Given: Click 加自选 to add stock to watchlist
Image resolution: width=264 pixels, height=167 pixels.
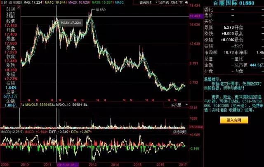Looking at the screenshot, I should [x=163, y=2].
